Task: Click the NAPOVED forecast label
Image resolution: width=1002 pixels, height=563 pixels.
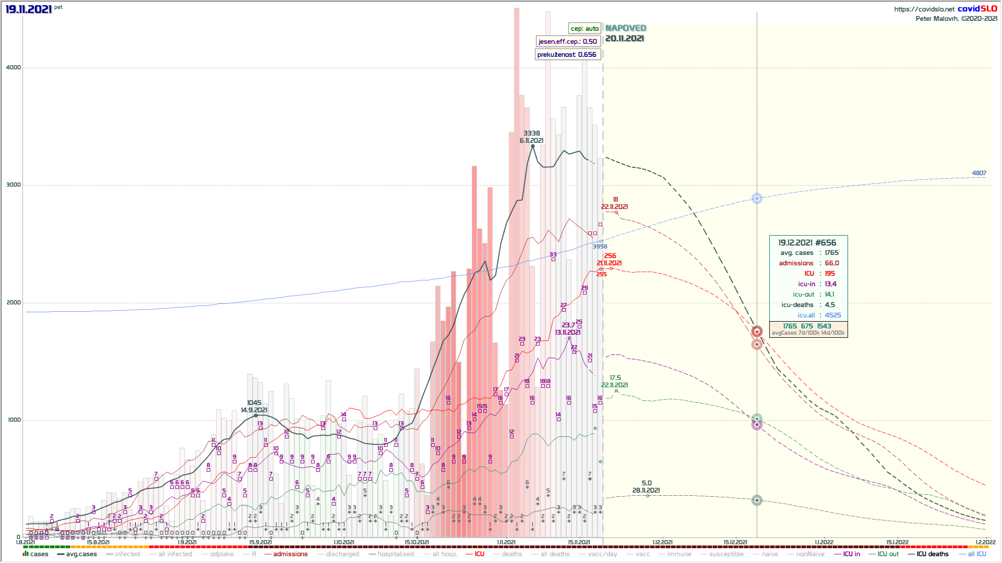Action: click(x=625, y=28)
